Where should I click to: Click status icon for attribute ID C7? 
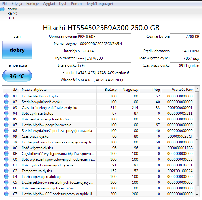click(x=6, y=194)
